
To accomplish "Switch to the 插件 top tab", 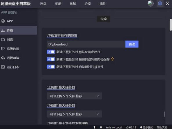I will [x=102, y=3].
